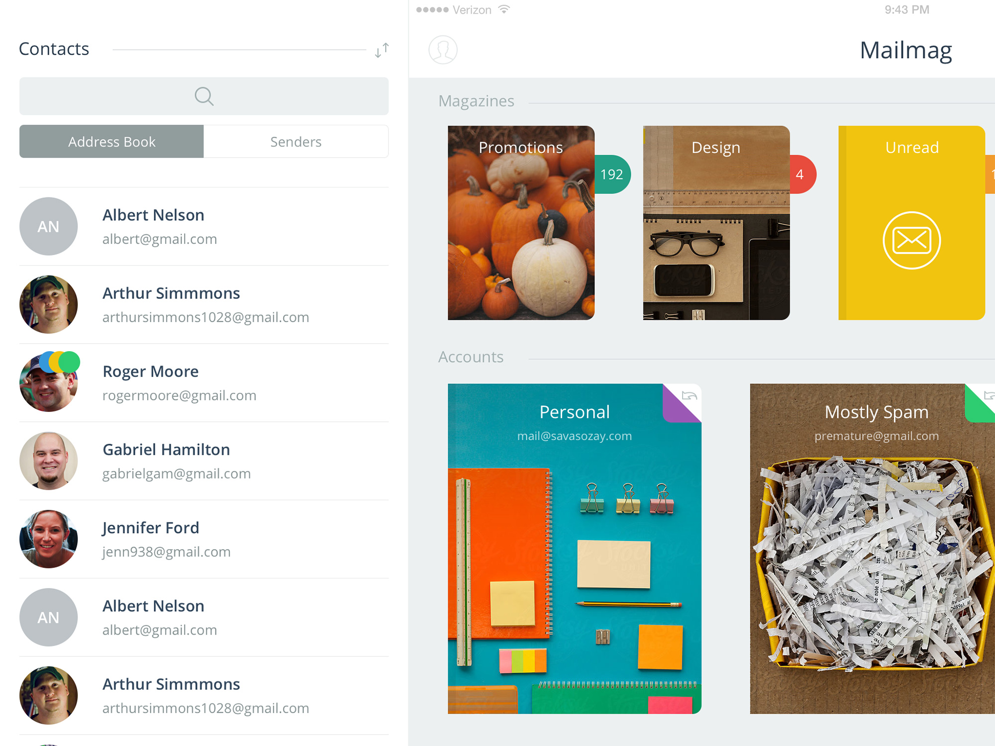Click the red 4 badge on Design

(800, 174)
